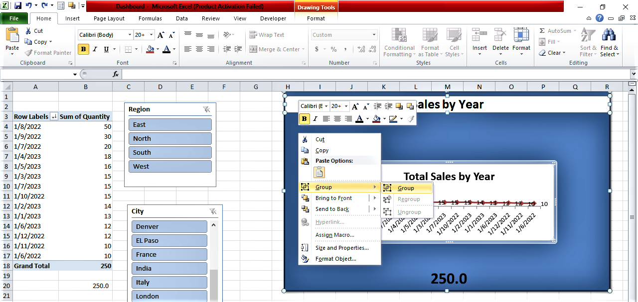Expand the Clear dropdown in Editing group
Image resolution: width=638 pixels, height=302 pixels.
pyautogui.click(x=564, y=53)
